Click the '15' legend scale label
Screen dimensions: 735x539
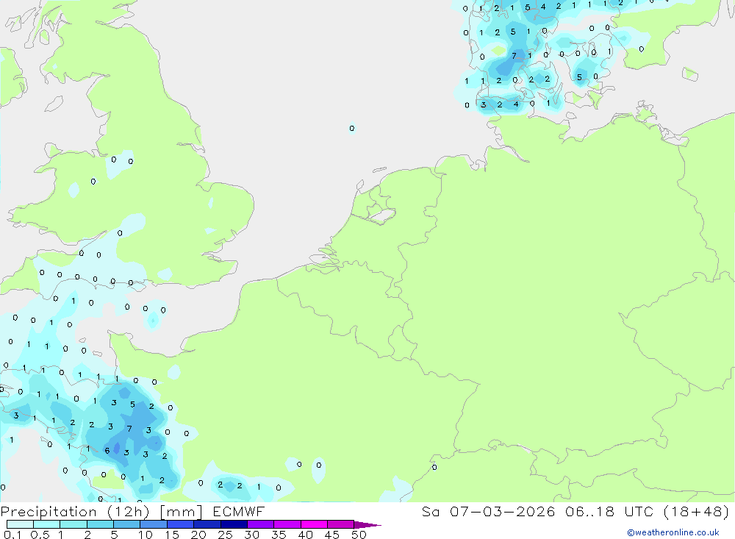tap(171, 535)
